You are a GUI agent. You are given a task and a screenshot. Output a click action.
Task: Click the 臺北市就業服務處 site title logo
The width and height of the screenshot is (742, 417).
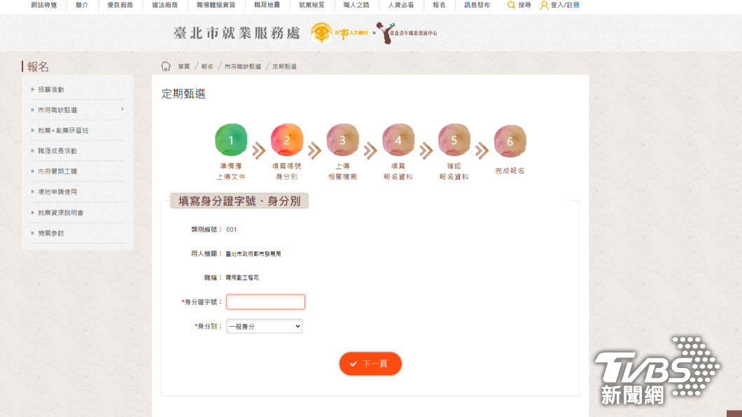point(237,33)
